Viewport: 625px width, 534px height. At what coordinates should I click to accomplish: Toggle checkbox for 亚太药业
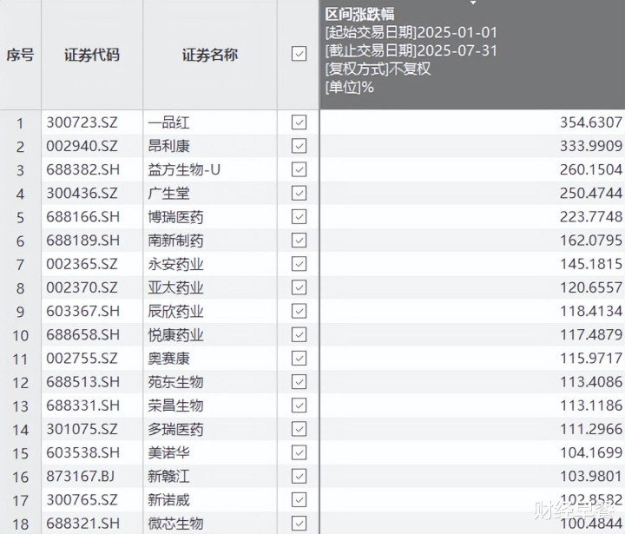tap(299, 287)
